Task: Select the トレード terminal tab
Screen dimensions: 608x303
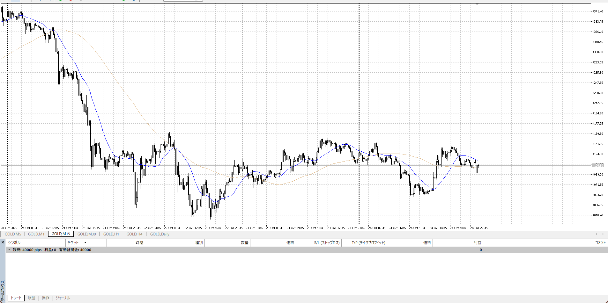Action: (16, 298)
